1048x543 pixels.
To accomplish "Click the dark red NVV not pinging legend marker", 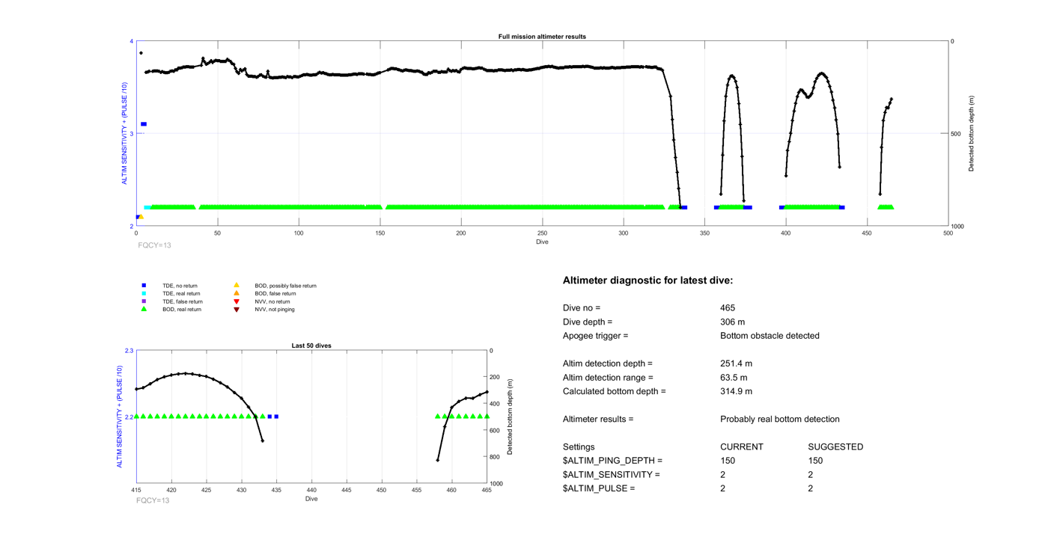I will (237, 310).
